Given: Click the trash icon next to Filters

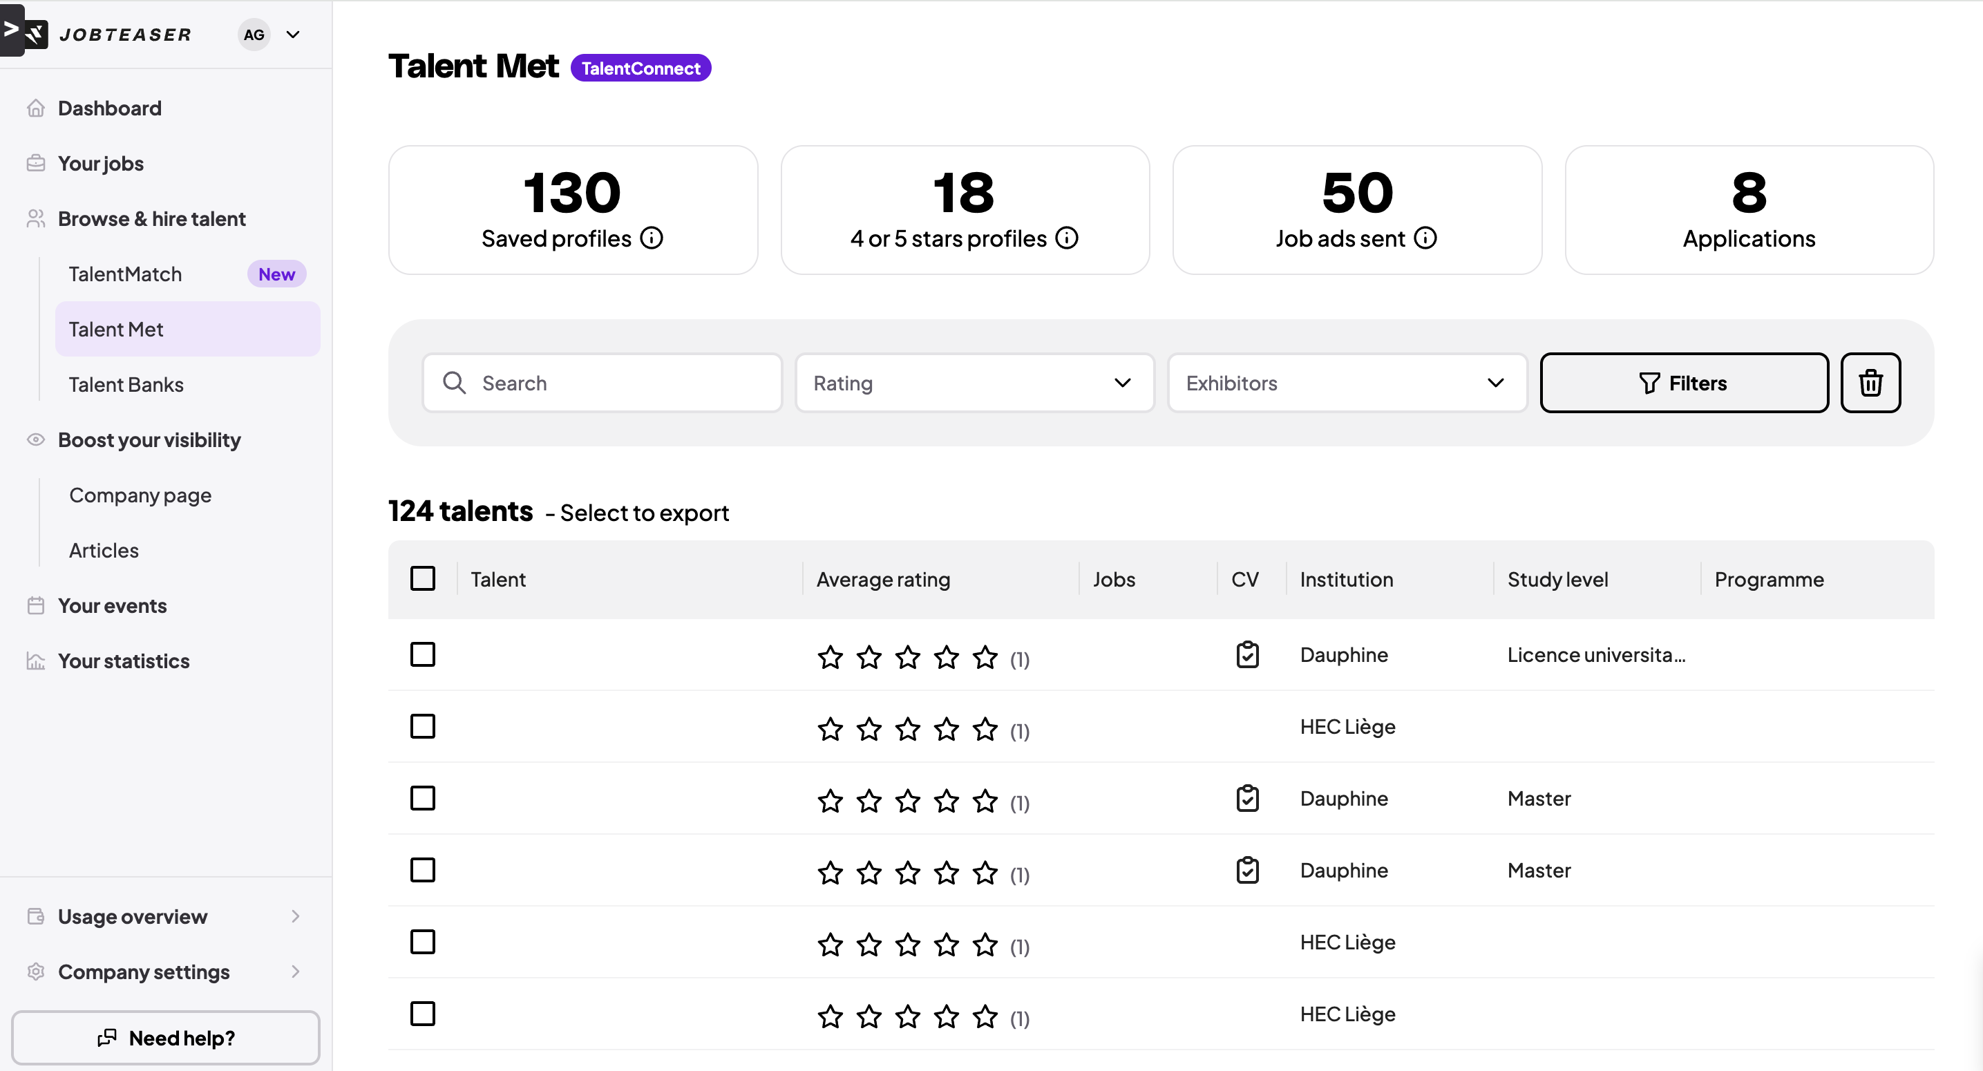Looking at the screenshot, I should (1870, 383).
